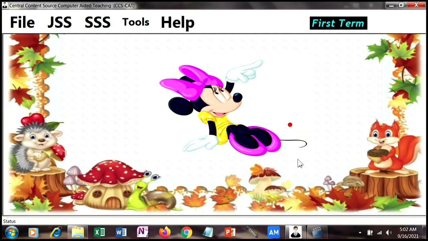Launch Firefox from the taskbar
This screenshot has width=428, height=241.
click(x=165, y=232)
